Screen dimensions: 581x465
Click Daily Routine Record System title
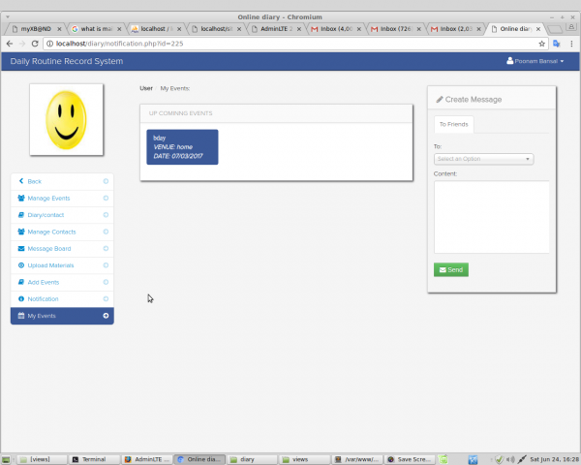tap(67, 61)
